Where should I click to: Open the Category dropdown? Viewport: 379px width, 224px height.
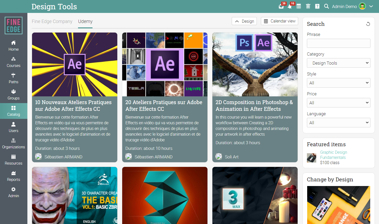(x=338, y=63)
